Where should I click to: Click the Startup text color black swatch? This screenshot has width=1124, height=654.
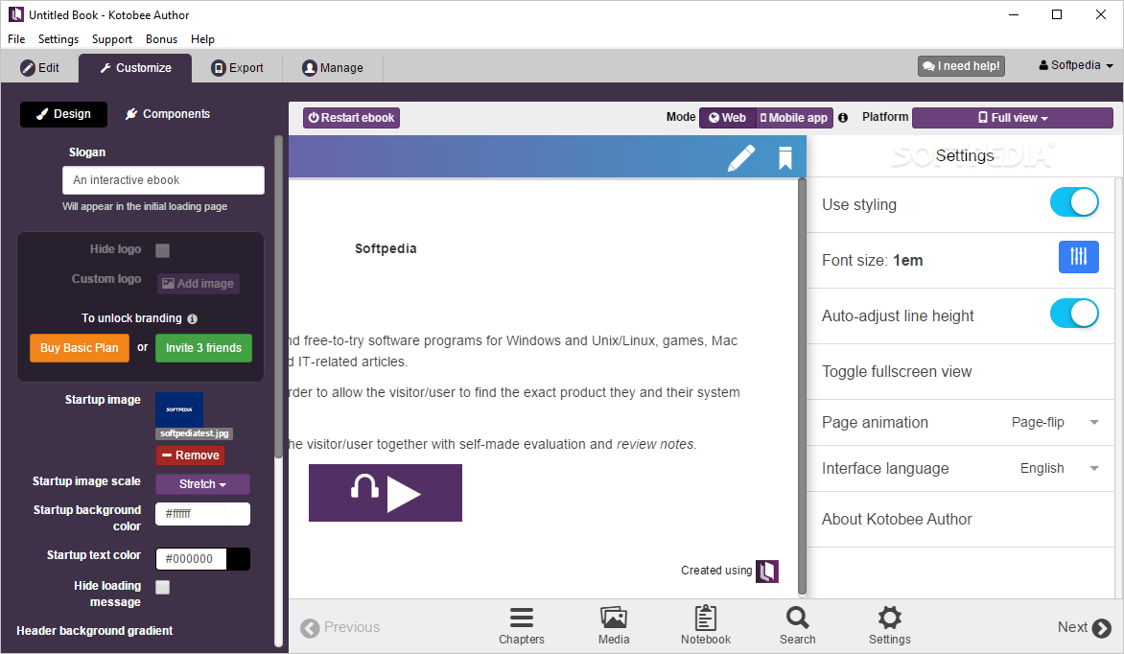[238, 559]
